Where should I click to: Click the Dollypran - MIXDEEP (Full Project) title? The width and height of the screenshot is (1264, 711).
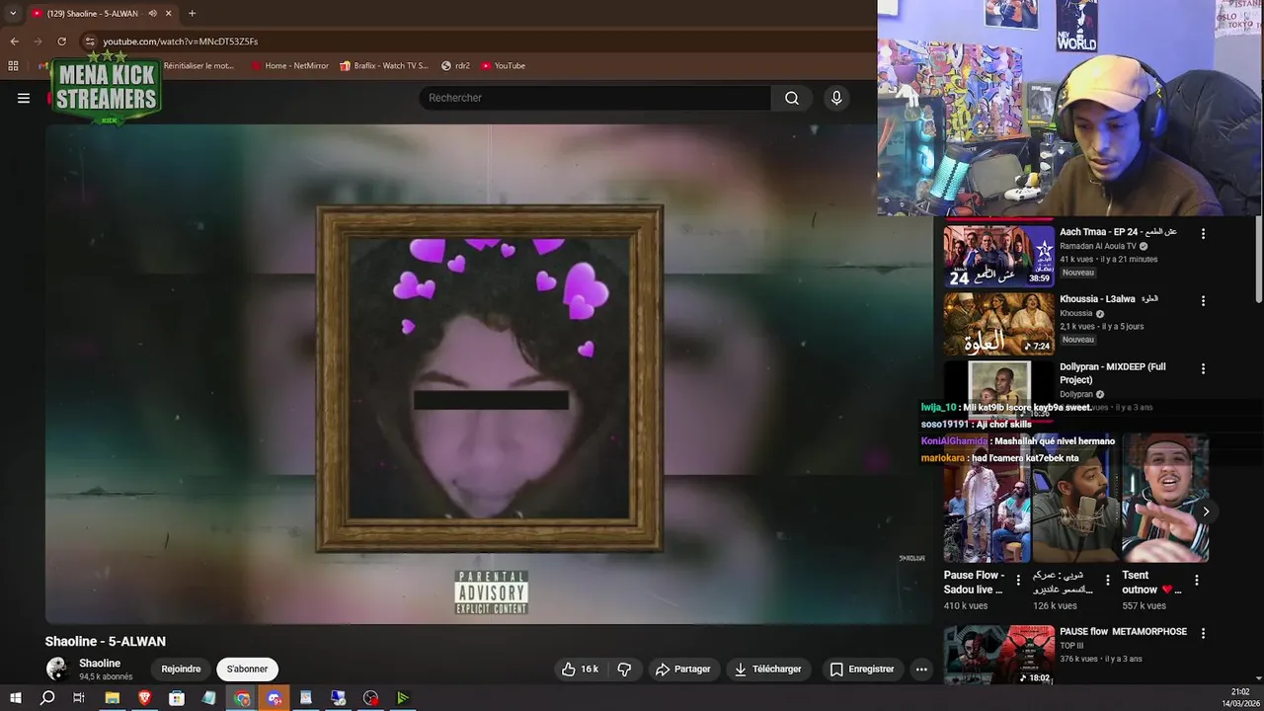[1113, 373]
